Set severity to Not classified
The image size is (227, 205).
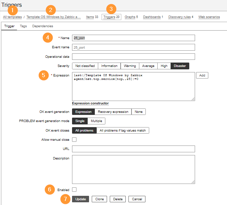(x=85, y=66)
